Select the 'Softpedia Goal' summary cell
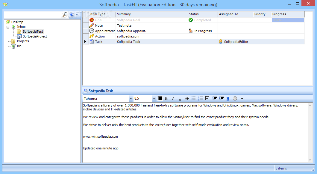This screenshot has height=174, width=317. (x=152, y=20)
